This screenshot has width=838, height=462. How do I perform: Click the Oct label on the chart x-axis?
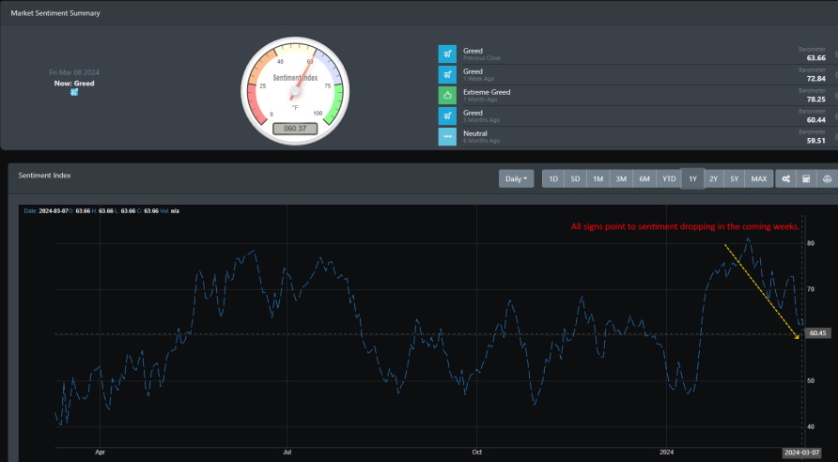(x=476, y=452)
